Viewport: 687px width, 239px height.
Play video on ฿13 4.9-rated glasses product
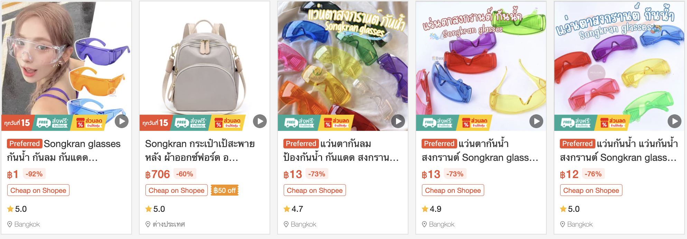point(536,121)
